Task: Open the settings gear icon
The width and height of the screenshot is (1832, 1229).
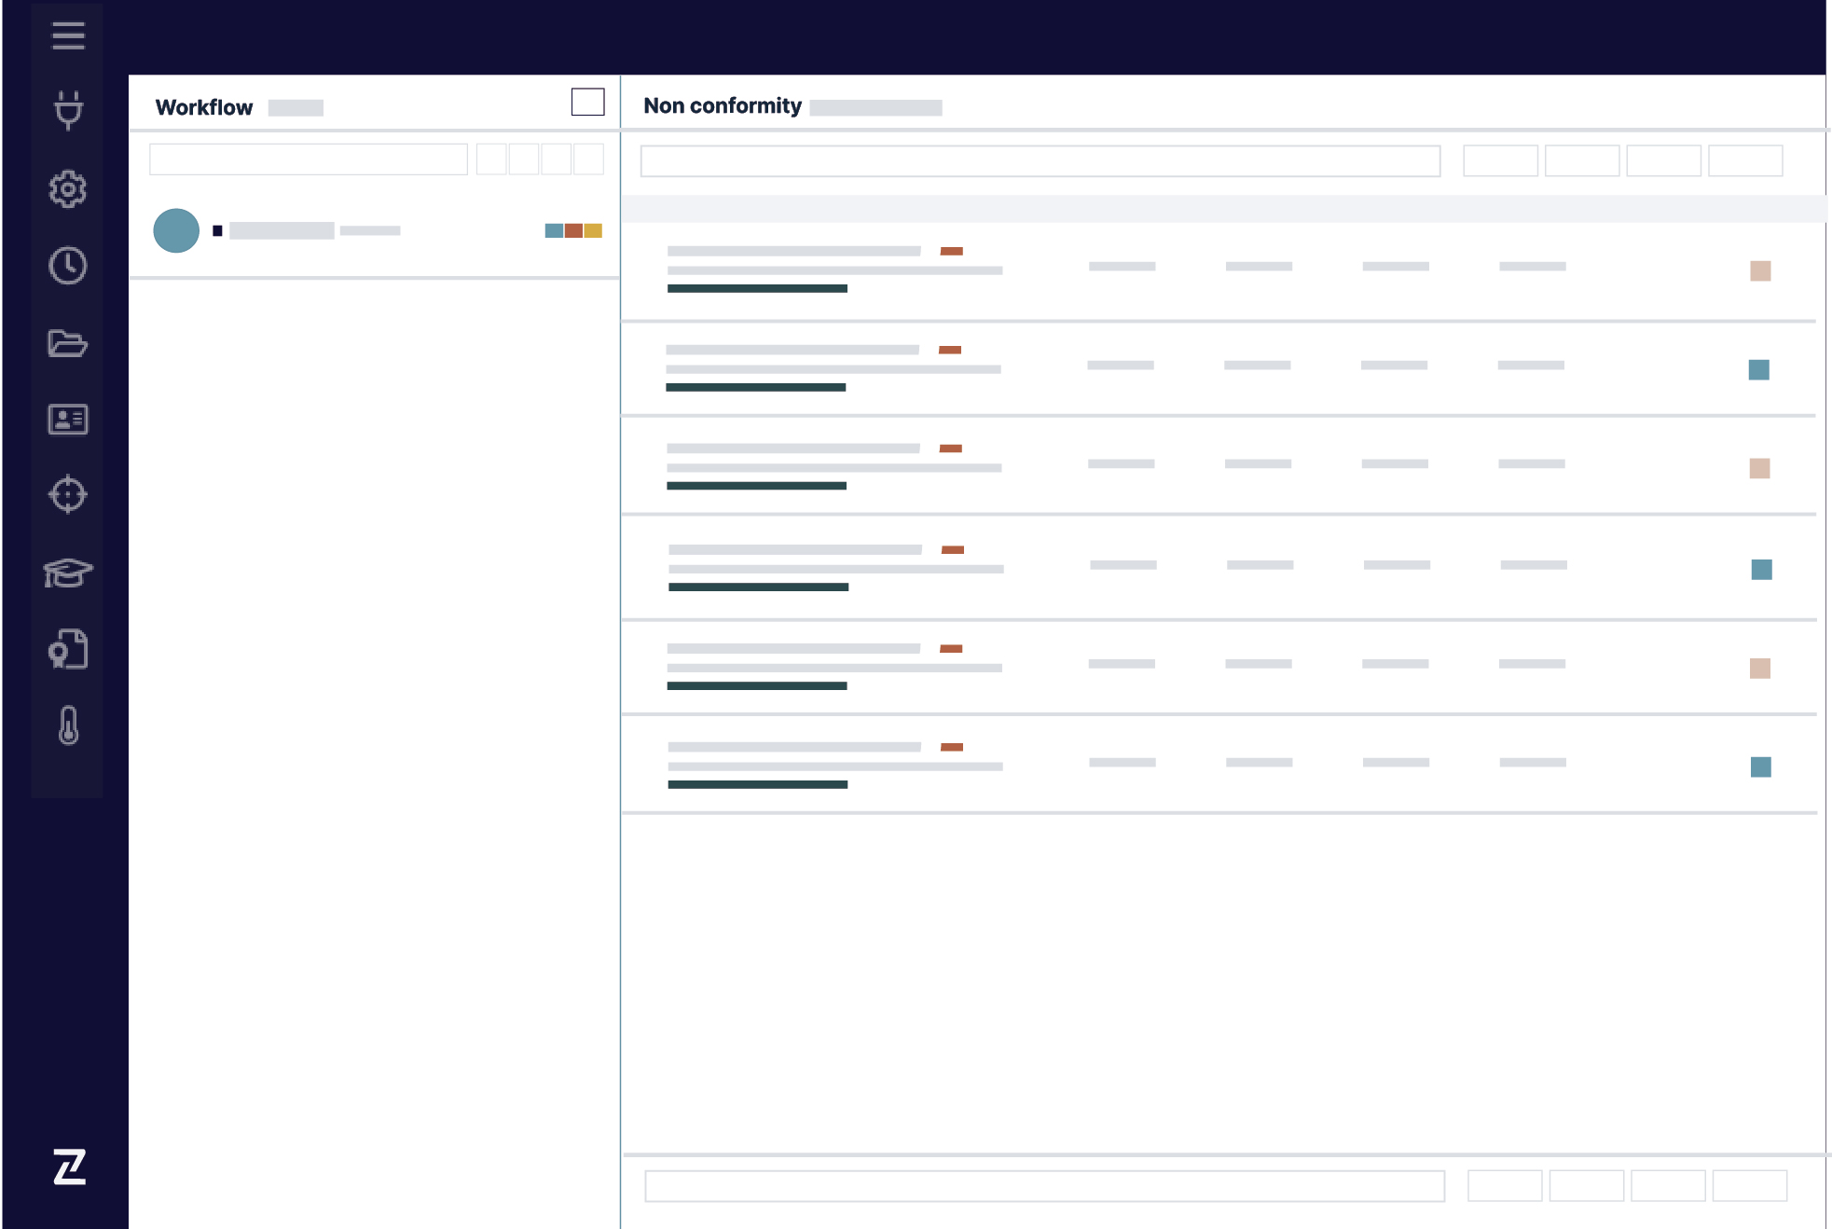Action: pyautogui.click(x=68, y=189)
